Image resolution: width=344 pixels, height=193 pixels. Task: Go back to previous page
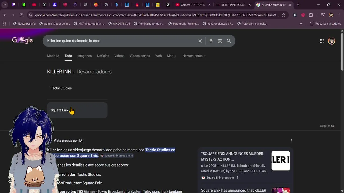[5, 15]
